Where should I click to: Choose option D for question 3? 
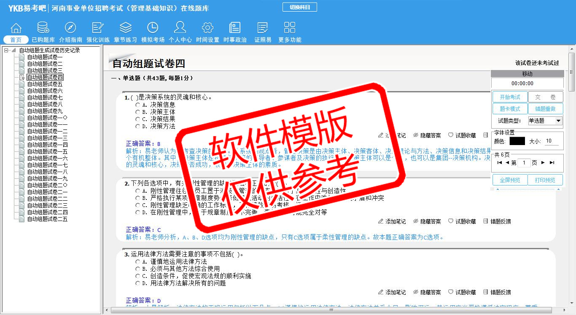138,283
